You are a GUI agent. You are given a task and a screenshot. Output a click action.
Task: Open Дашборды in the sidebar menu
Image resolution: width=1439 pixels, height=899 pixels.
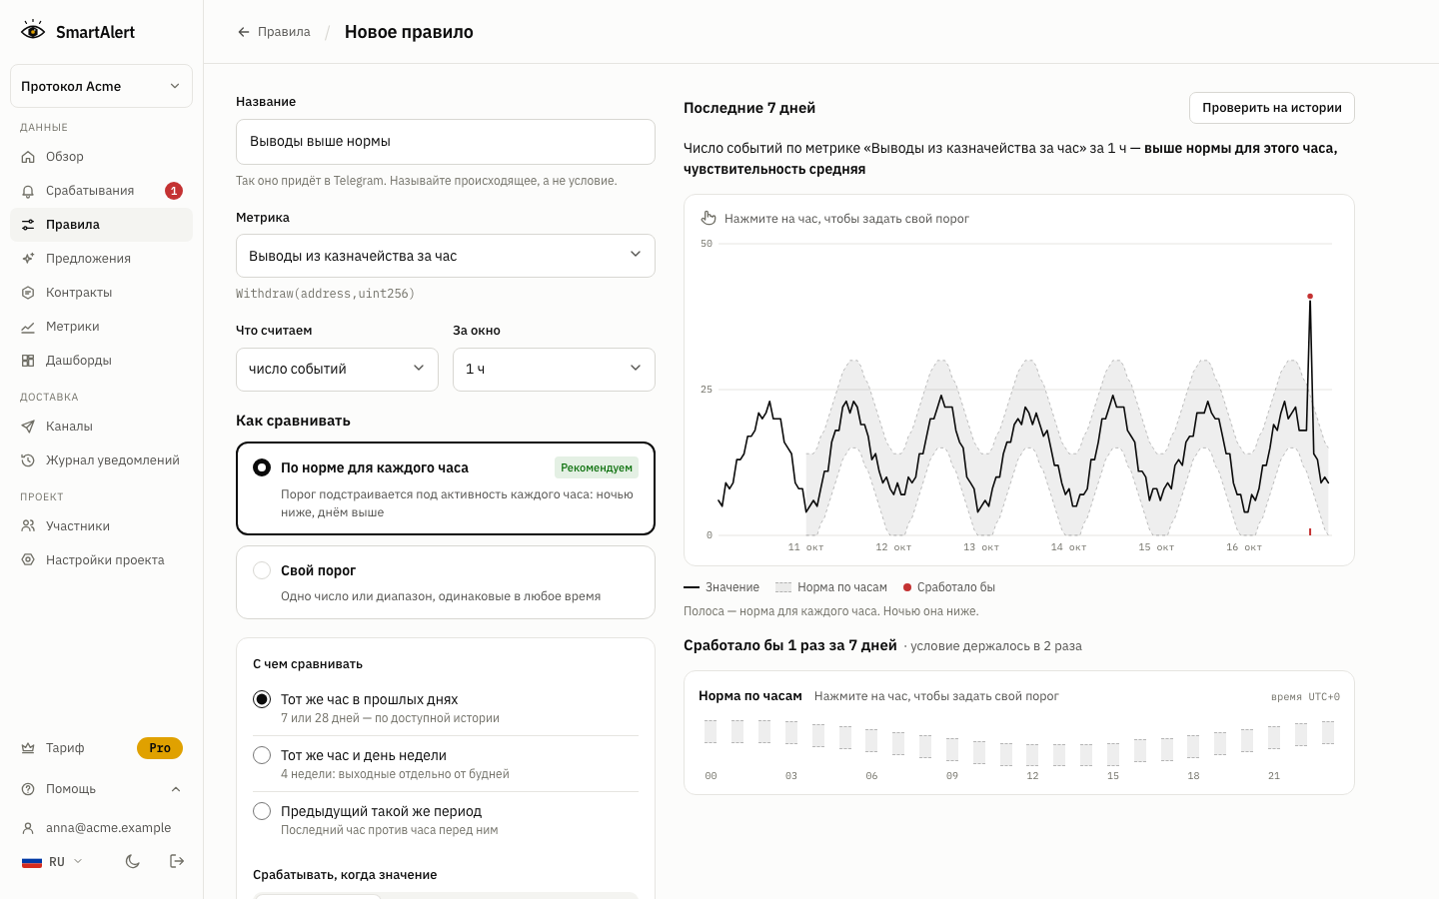click(x=101, y=361)
